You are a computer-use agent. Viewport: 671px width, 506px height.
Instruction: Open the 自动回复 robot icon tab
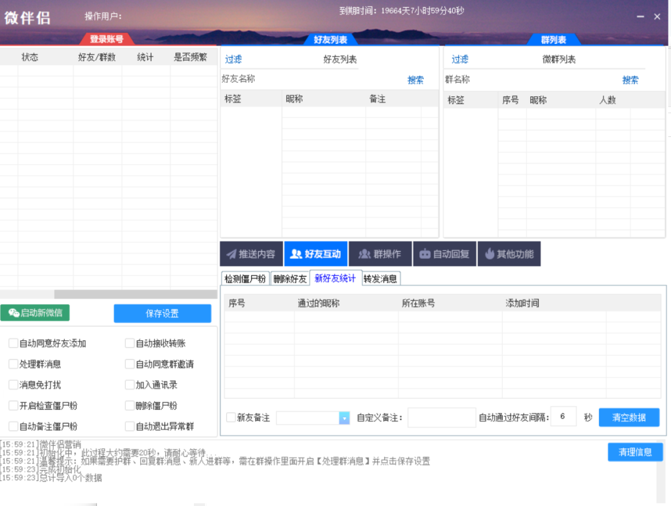point(444,254)
